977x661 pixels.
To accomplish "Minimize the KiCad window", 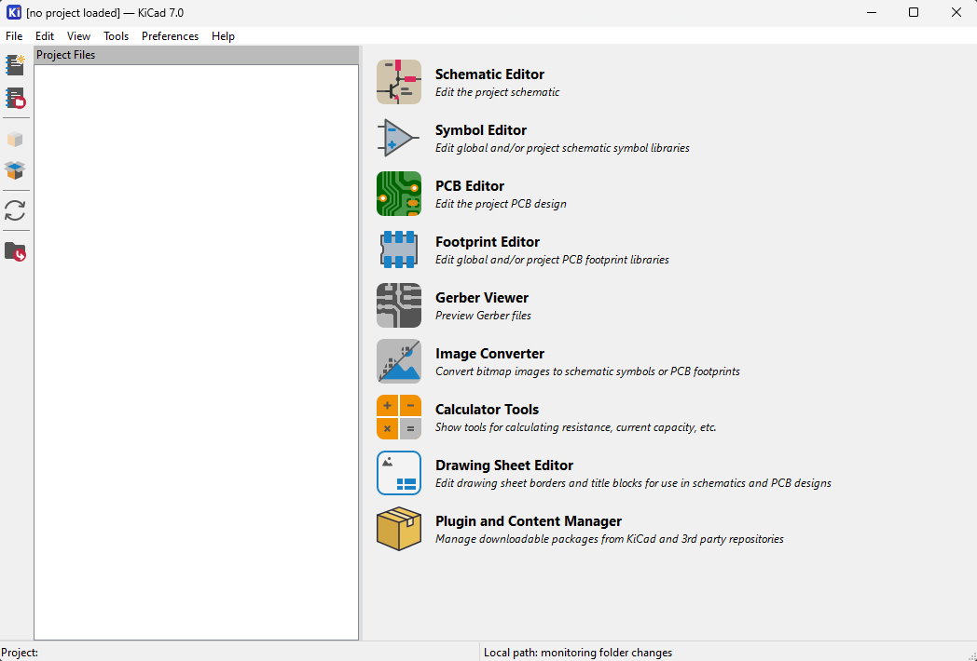I will (872, 12).
